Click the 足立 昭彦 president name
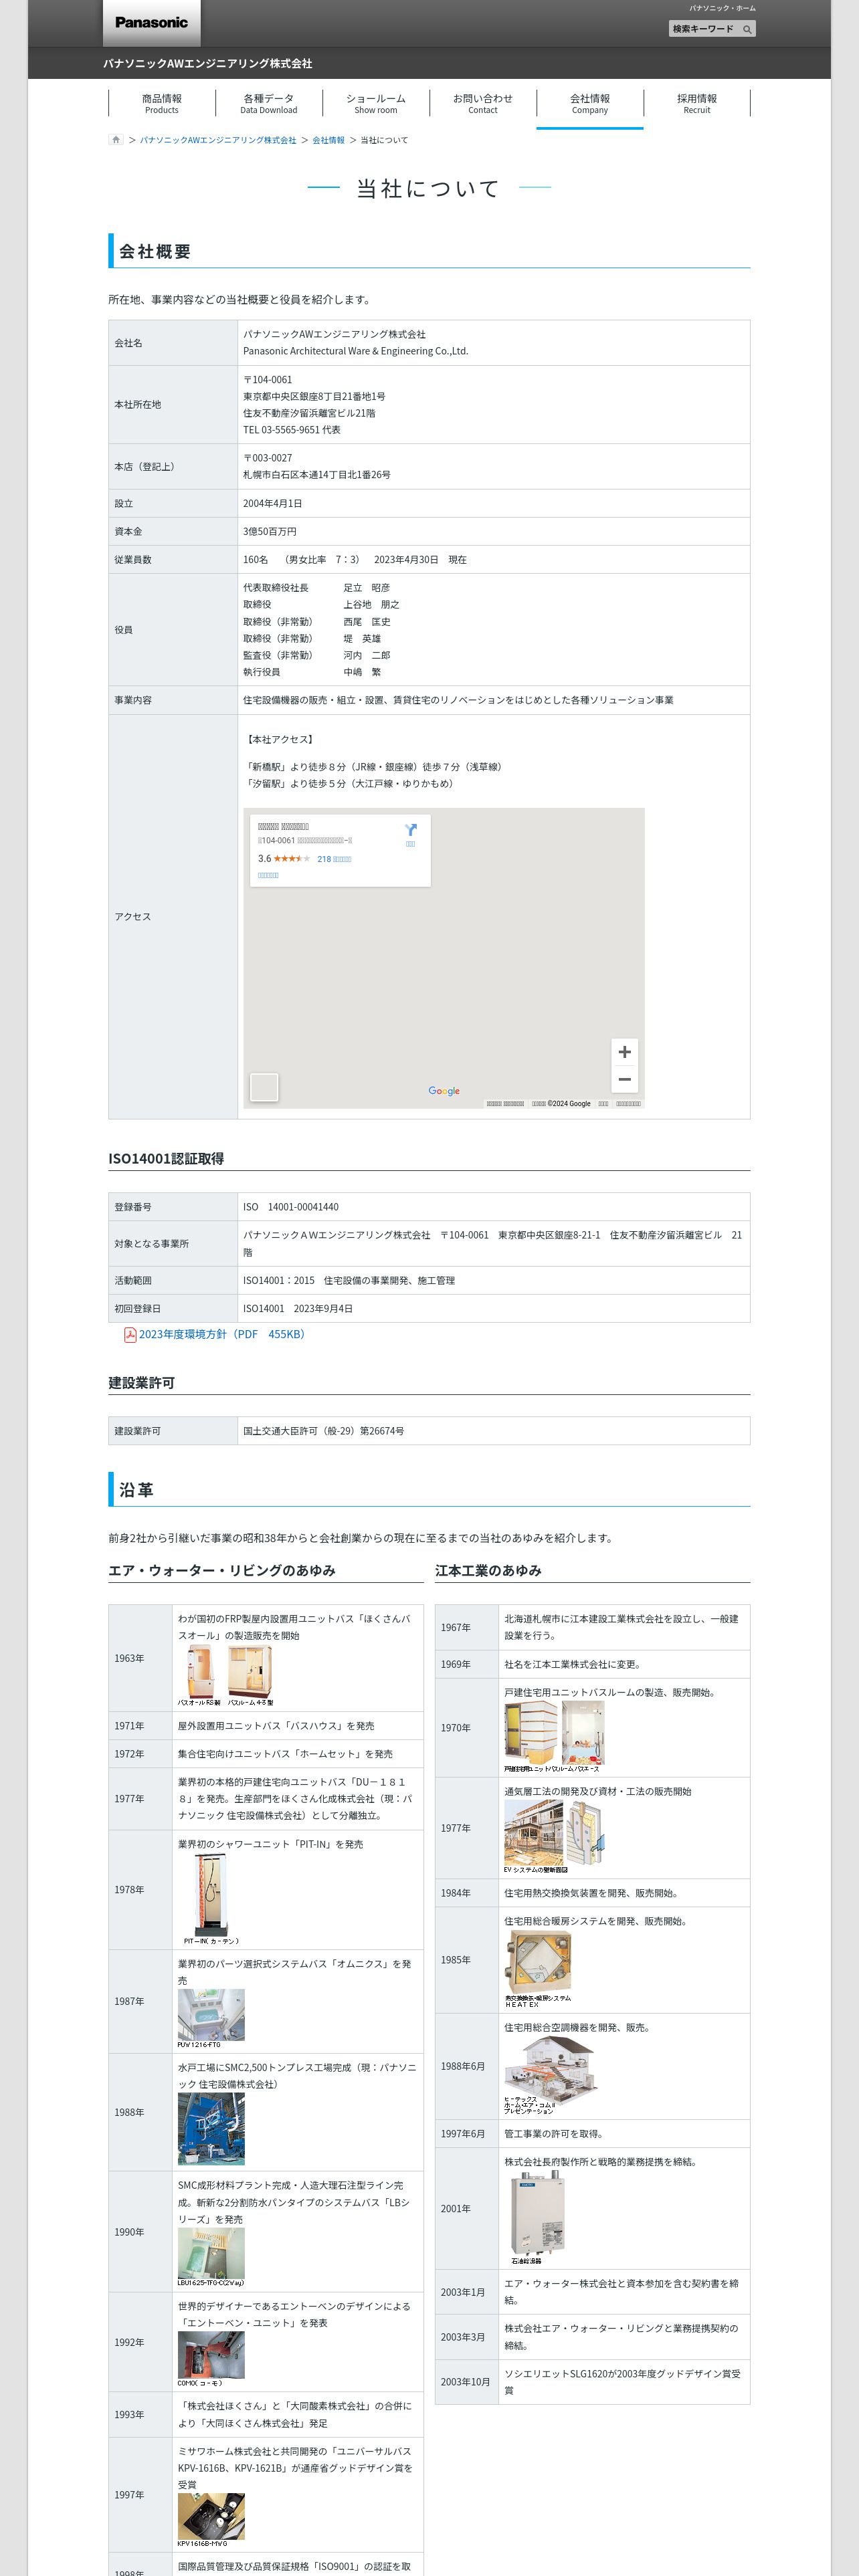 pyautogui.click(x=367, y=588)
